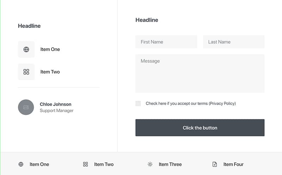Open Item Four label in the bottom bar

[x=233, y=164]
